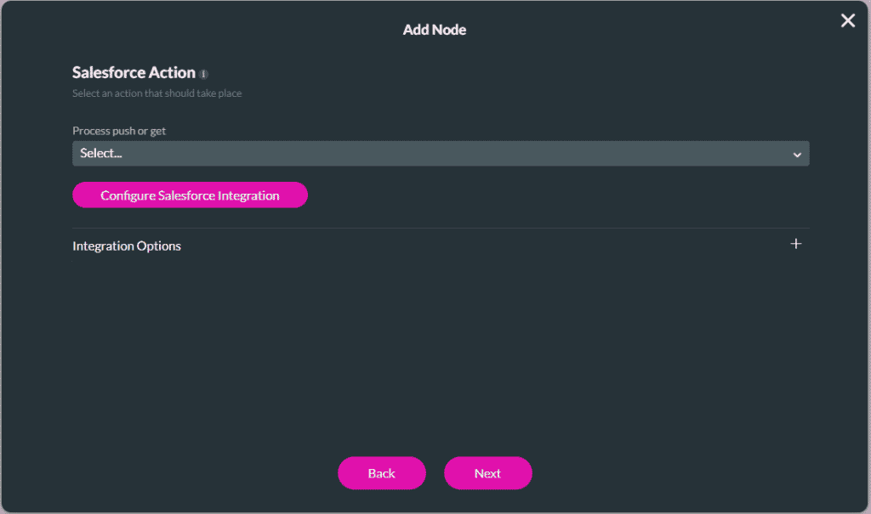The height and width of the screenshot is (514, 871).
Task: Click the info icon beside Salesforce Action
Action: 203,73
